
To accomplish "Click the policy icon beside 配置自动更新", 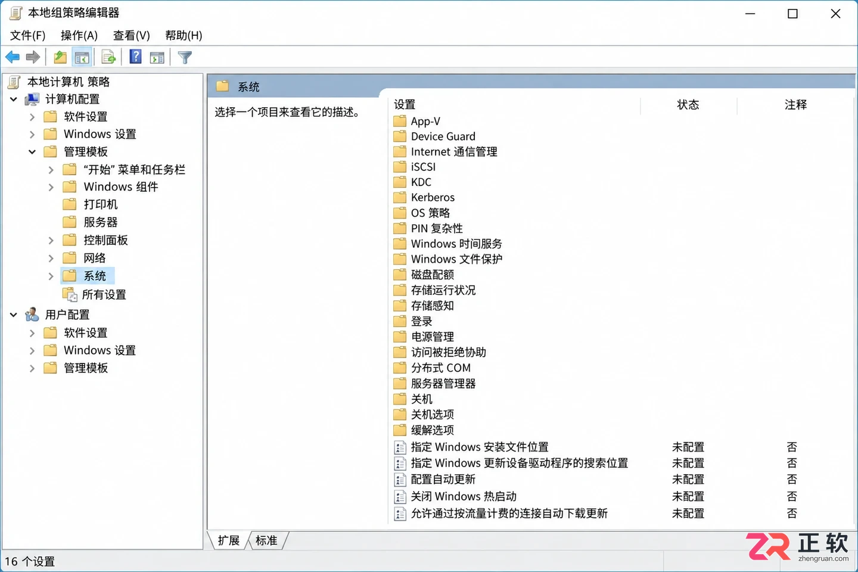I will pos(400,479).
